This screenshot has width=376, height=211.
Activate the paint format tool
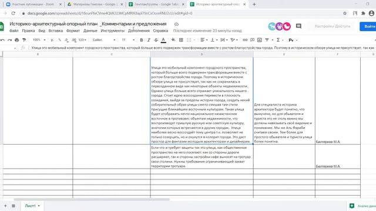[x=24, y=40]
